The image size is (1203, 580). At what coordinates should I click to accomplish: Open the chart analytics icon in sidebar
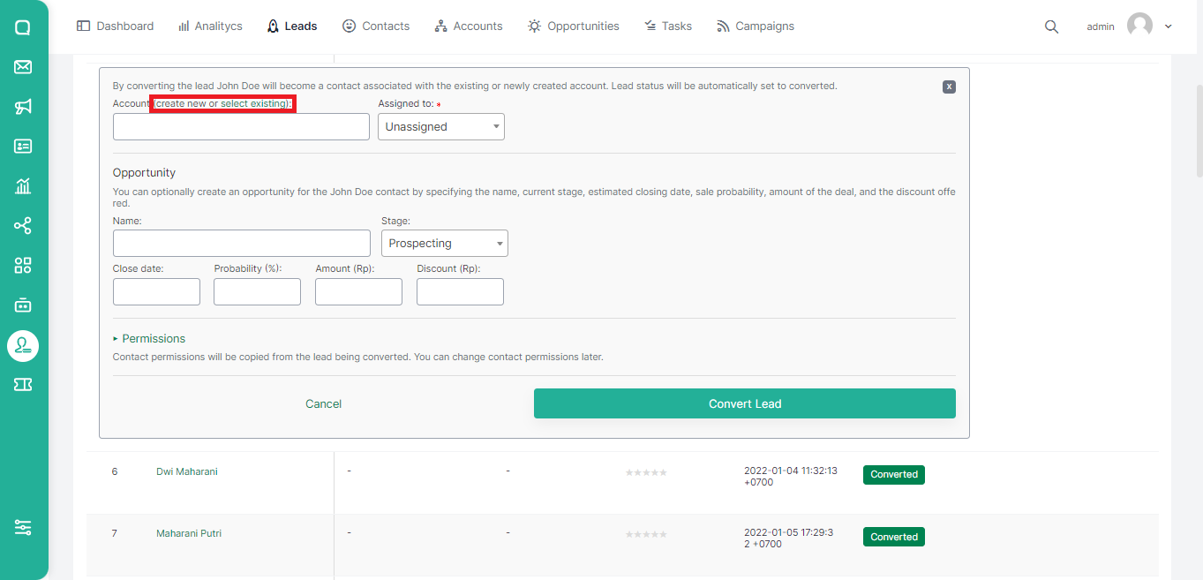point(23,186)
